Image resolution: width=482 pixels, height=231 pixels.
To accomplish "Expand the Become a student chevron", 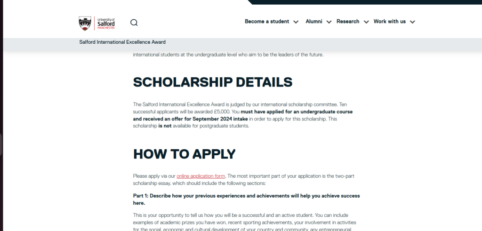I will coord(296,22).
